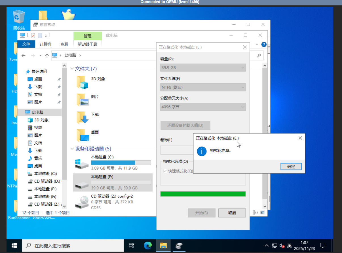Open the Help question mark icon

click(x=264, y=45)
